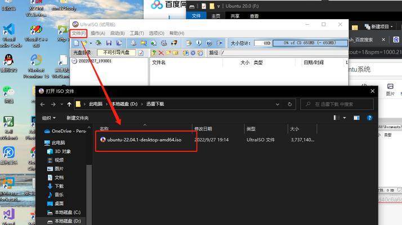402x225 pixels.
Task: Select OneDrive in the navigation tree
Action: [66, 131]
